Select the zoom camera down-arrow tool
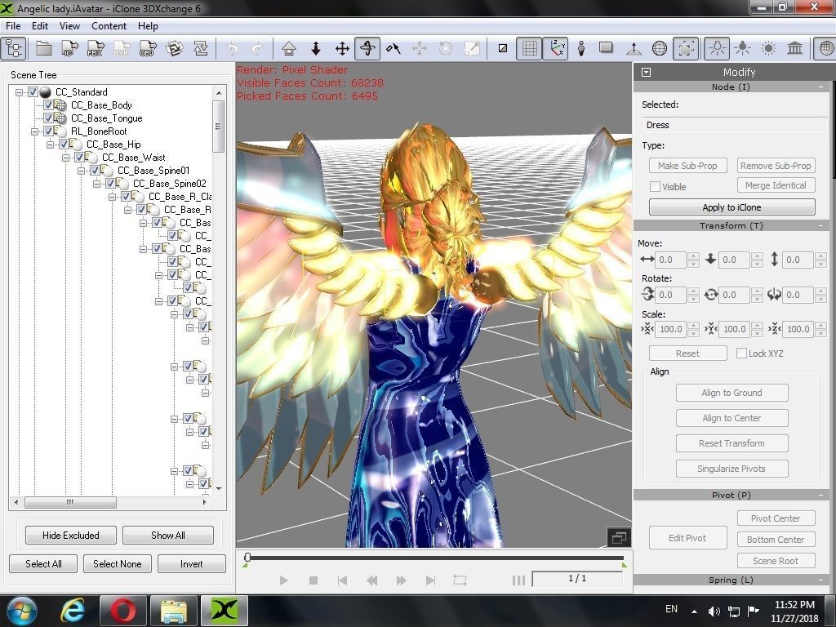Image resolution: width=836 pixels, height=627 pixels. [316, 48]
